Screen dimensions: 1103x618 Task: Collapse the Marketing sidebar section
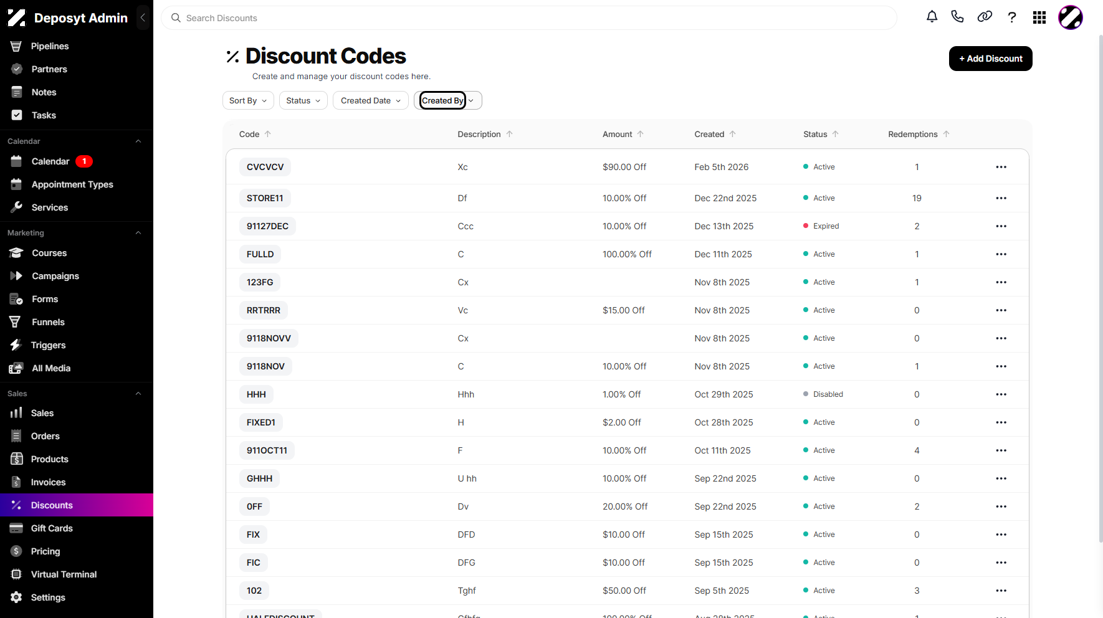[138, 233]
